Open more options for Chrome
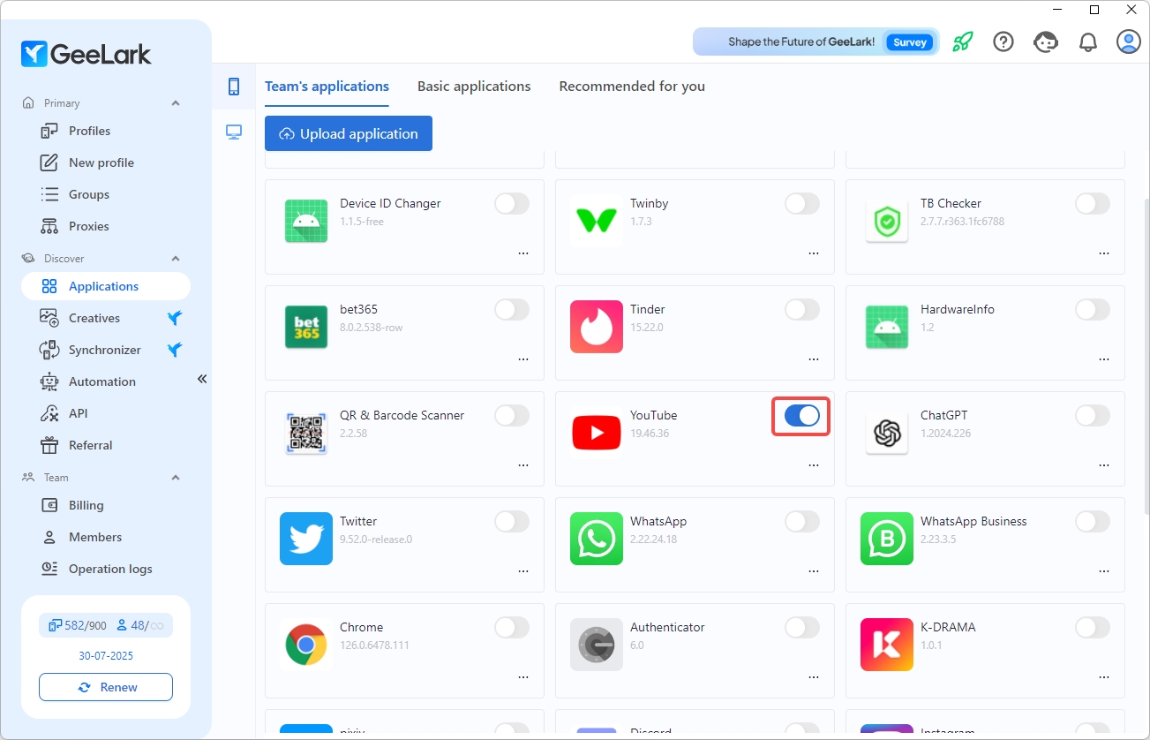This screenshot has height=740, width=1150. (x=523, y=677)
